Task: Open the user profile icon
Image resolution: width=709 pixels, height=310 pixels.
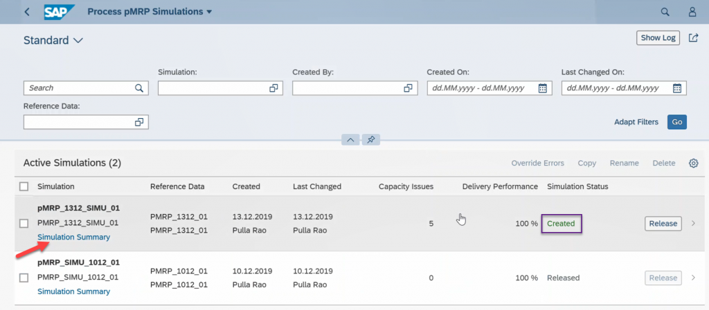Action: point(692,12)
